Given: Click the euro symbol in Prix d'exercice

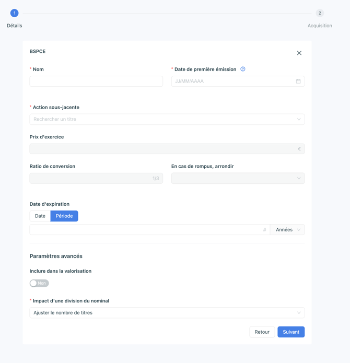Looking at the screenshot, I should point(299,149).
